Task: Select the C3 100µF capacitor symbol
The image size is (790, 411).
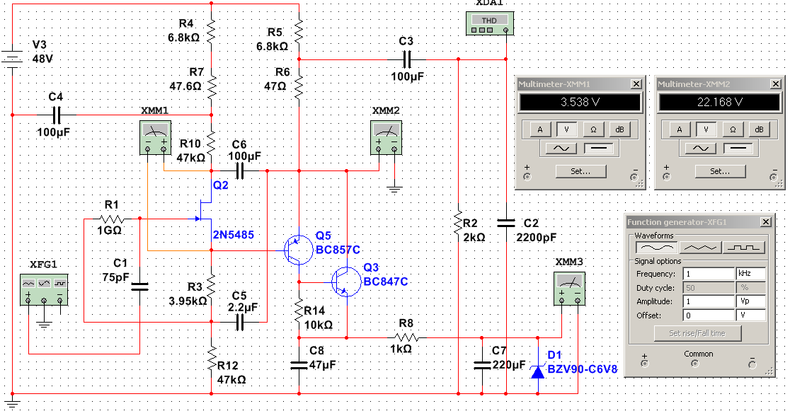Action: coord(407,60)
